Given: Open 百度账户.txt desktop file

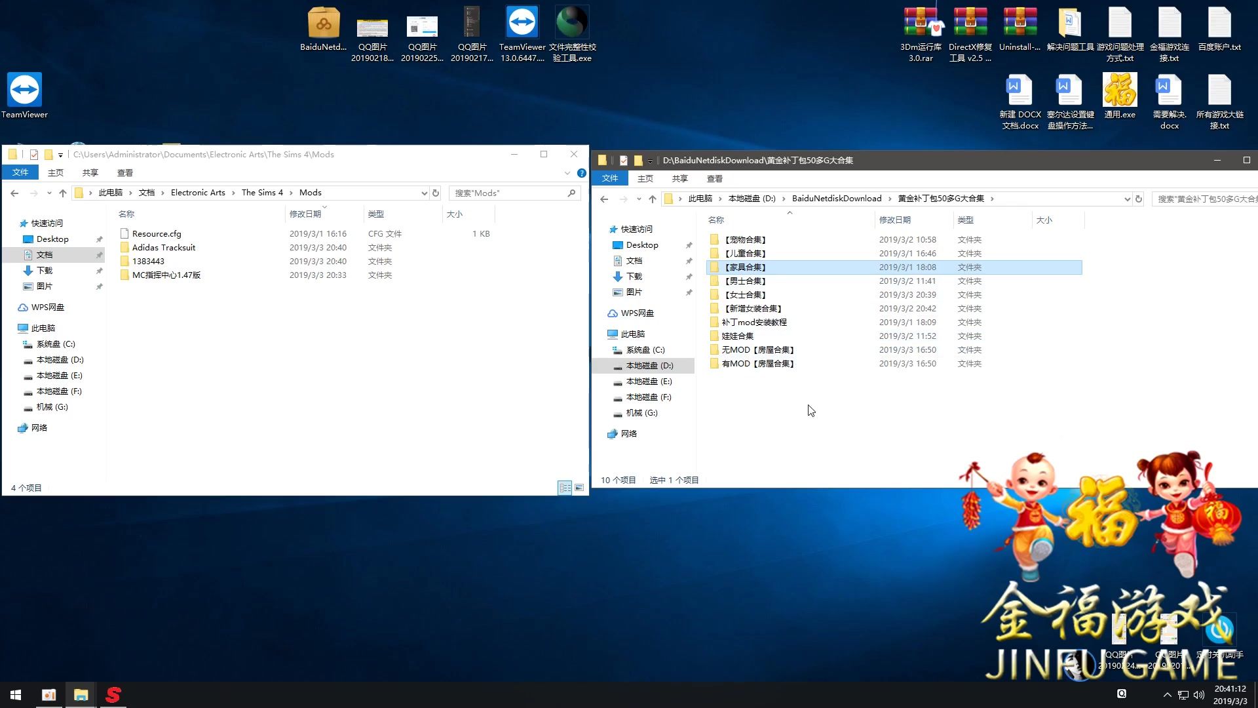Looking at the screenshot, I should point(1219,29).
